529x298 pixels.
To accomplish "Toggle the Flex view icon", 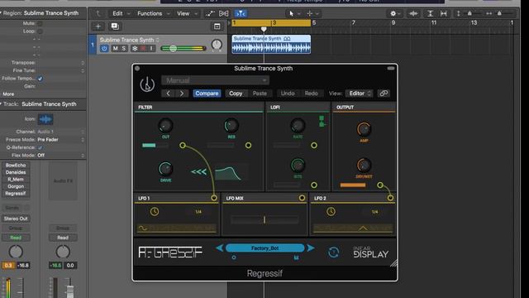I will coord(224,13).
